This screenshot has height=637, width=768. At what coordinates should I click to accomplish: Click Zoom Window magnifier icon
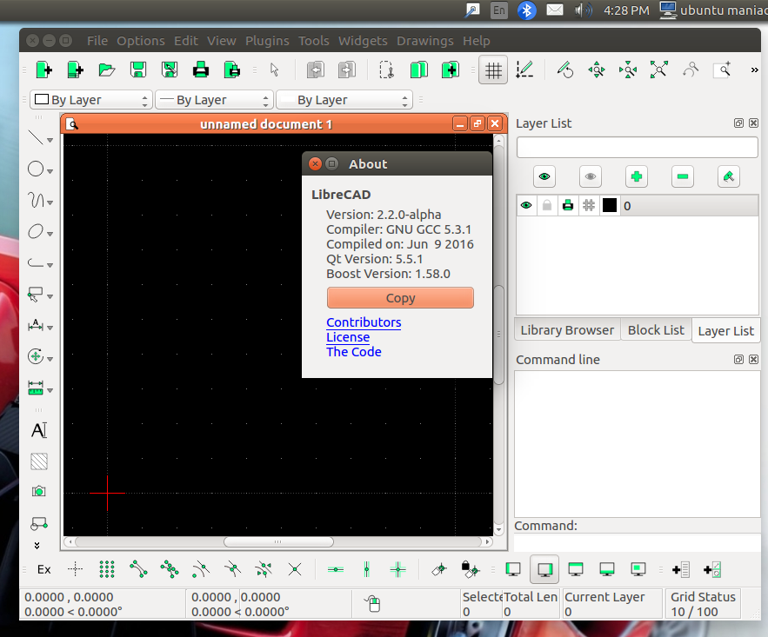(723, 70)
